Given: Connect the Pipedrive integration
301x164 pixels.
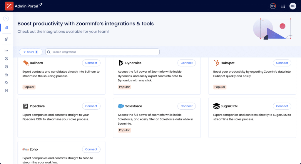Looking at the screenshot, I should (x=91, y=106).
